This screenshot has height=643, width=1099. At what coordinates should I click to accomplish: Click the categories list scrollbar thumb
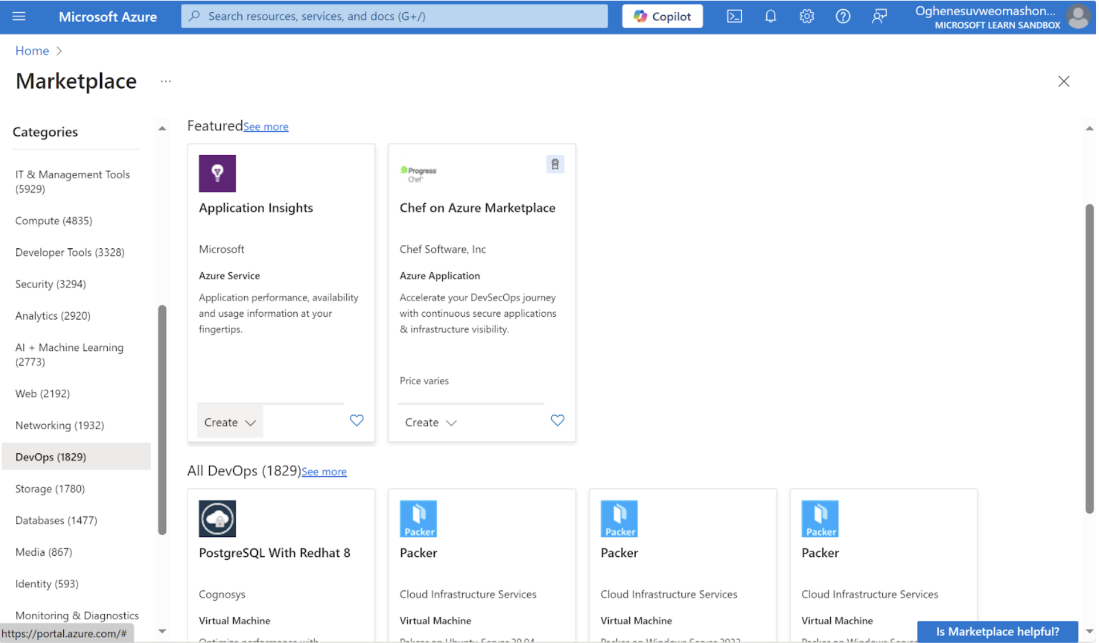click(163, 420)
